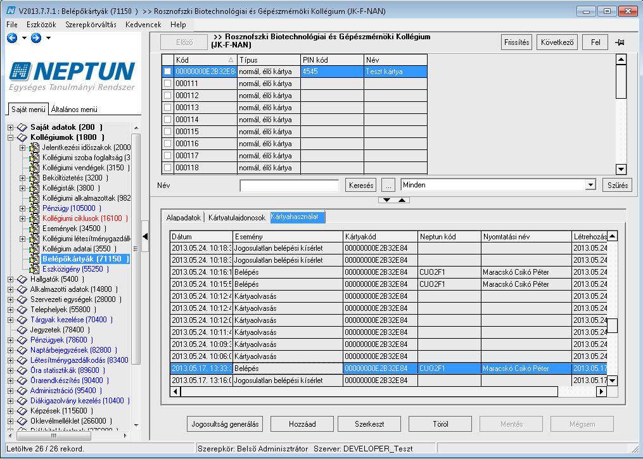The image size is (643, 459).
Task: Tick the checkbox for card 000113
Action: pyautogui.click(x=167, y=108)
